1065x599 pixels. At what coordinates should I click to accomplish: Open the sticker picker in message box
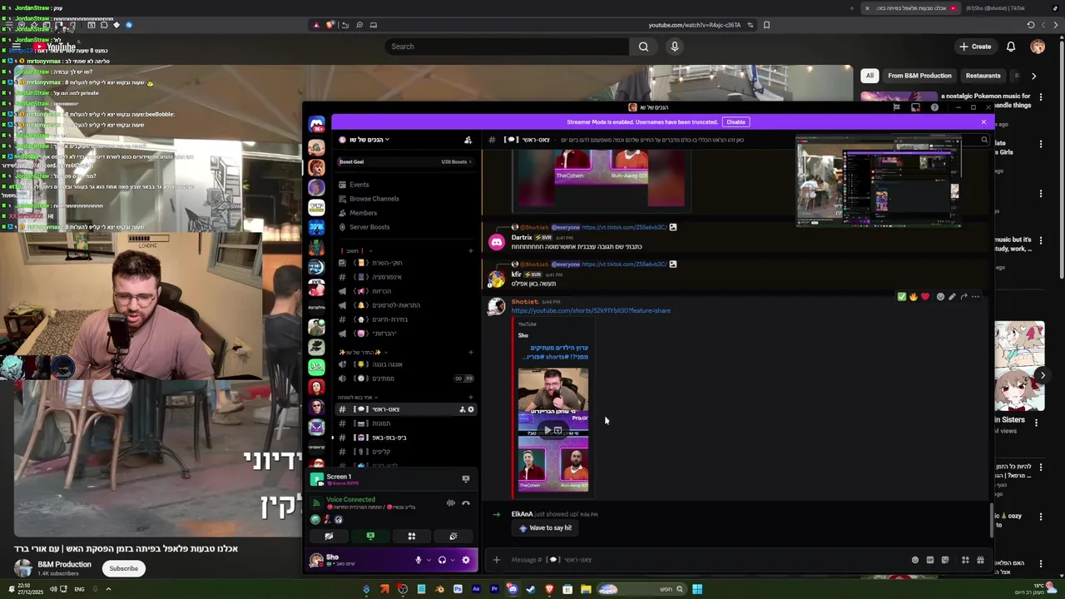point(945,560)
